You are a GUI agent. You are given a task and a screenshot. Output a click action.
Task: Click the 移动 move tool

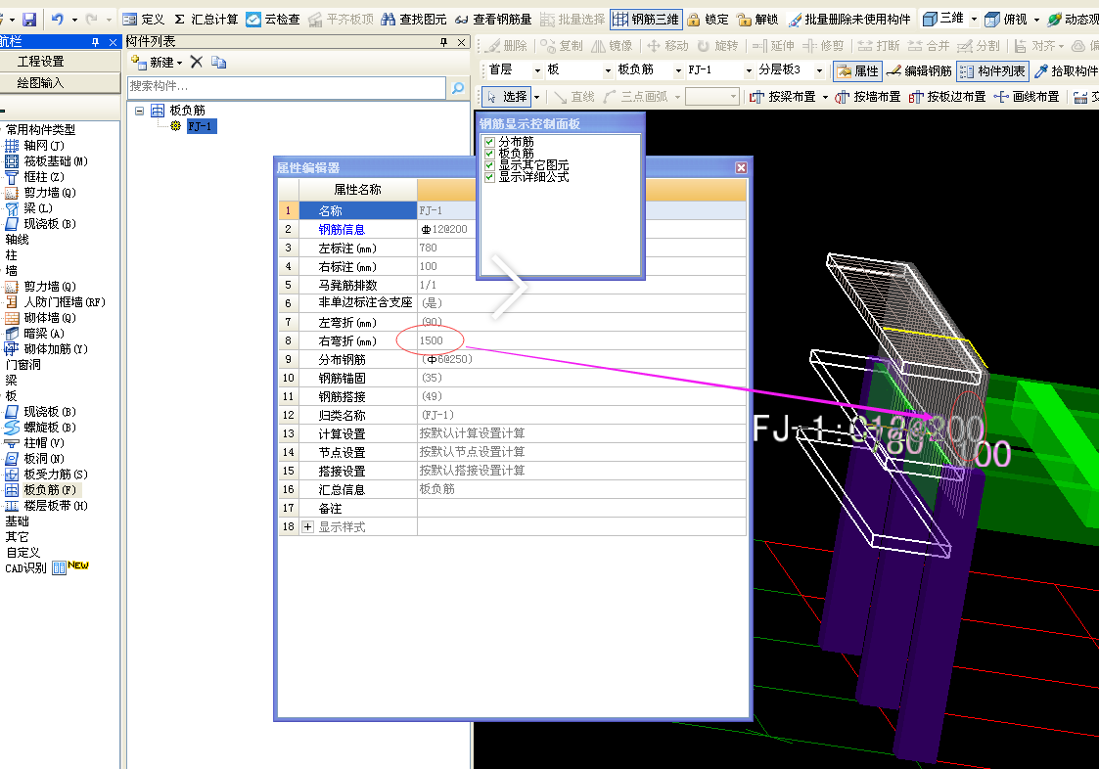pos(667,46)
